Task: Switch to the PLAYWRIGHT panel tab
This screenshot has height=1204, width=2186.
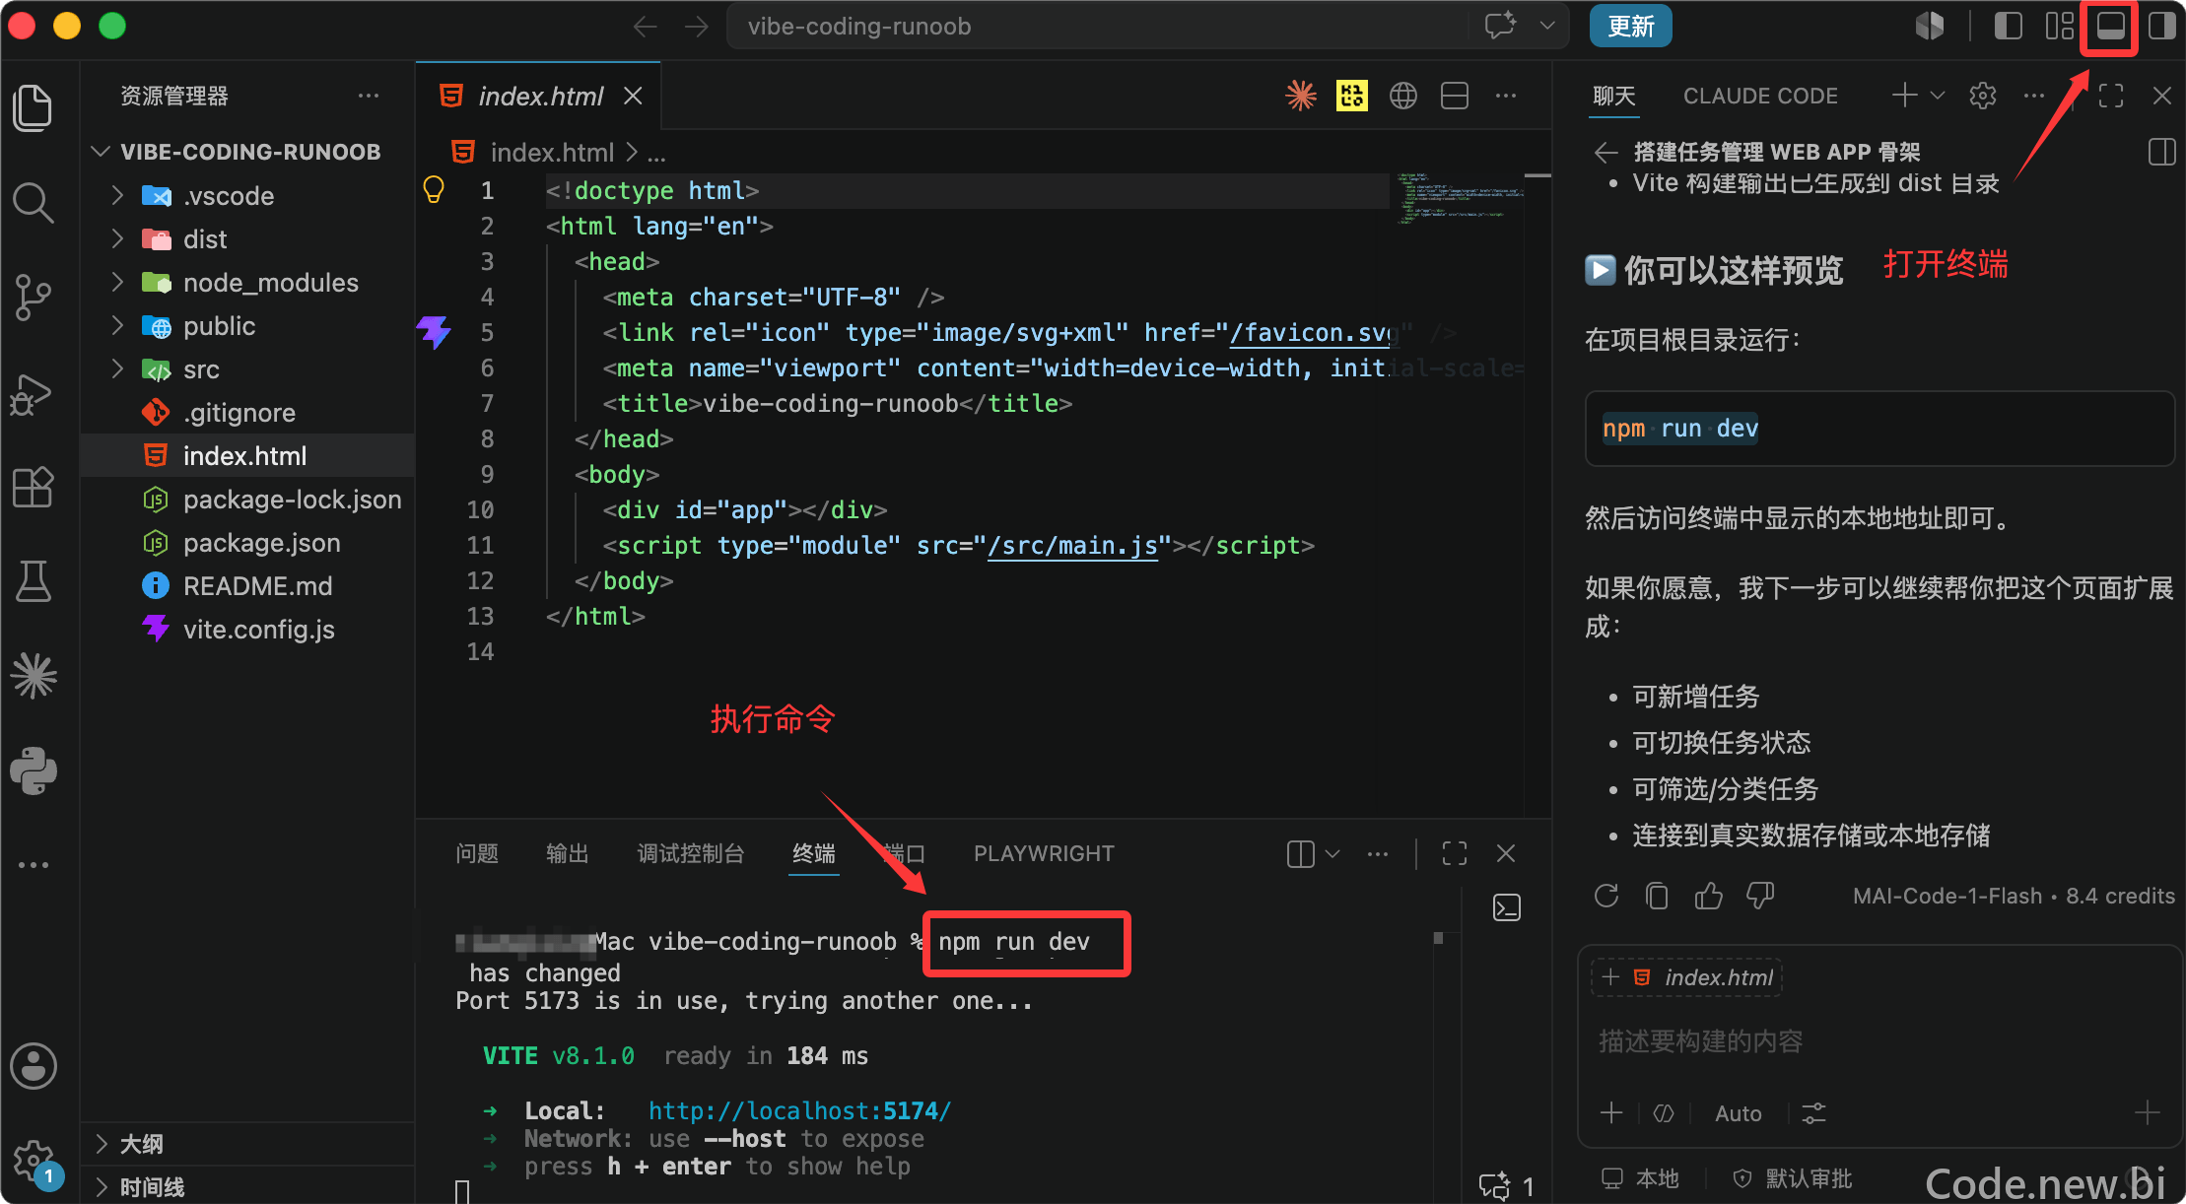Action: point(1044,853)
